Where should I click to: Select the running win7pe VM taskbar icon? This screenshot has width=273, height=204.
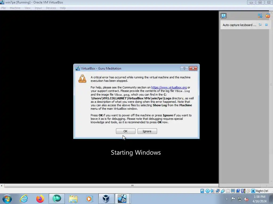point(122,199)
